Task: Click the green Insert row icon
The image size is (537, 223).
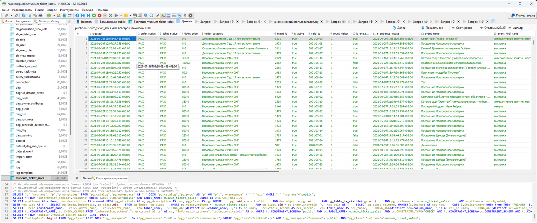Action: tap(94, 15)
